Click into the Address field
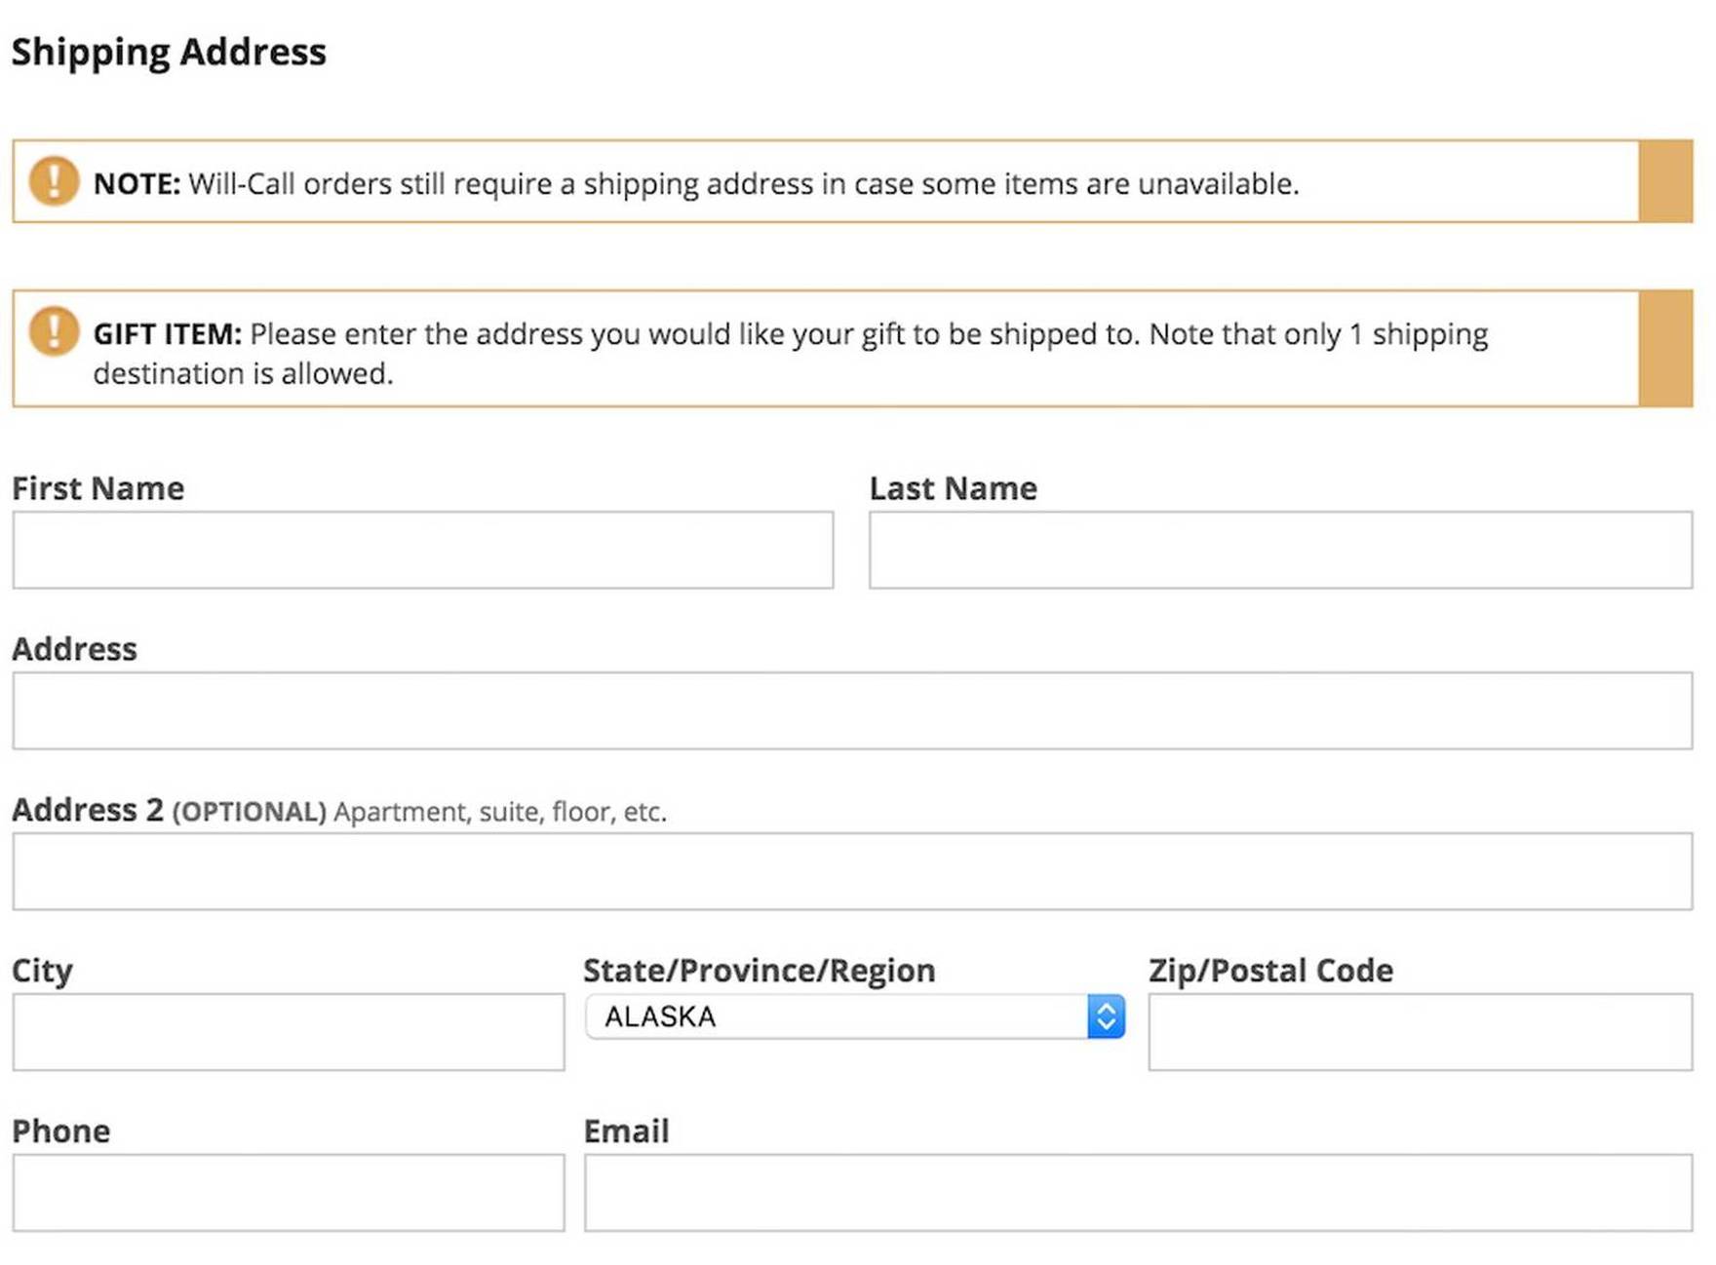Screen dimensions: 1716x1265 [848, 710]
